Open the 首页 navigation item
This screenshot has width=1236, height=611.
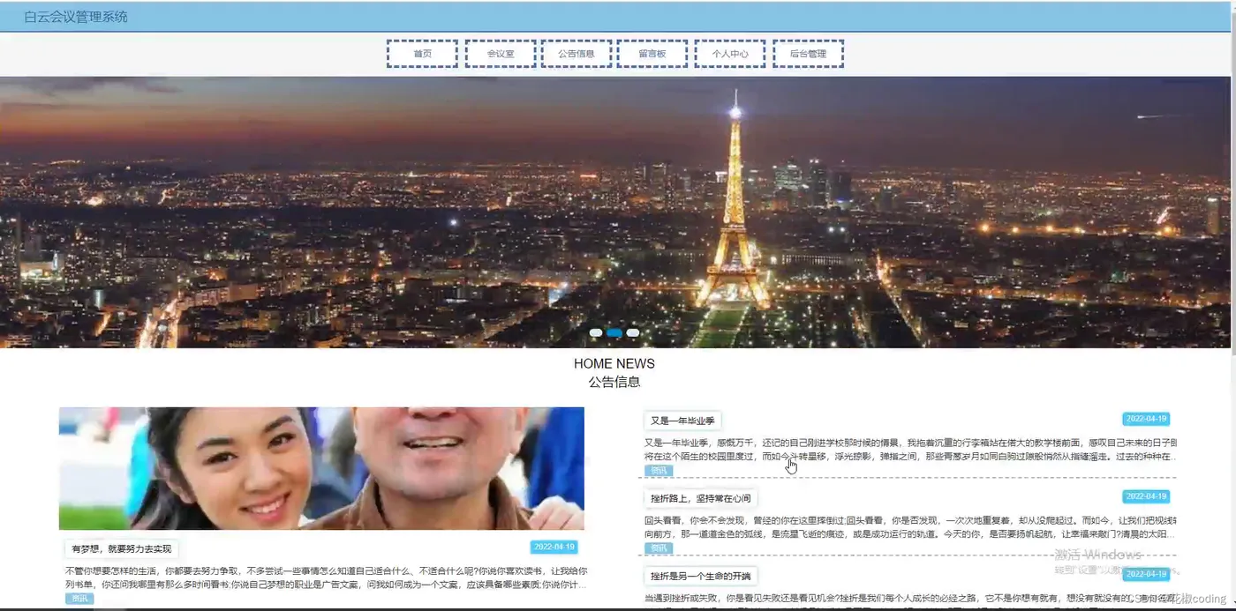pyautogui.click(x=422, y=54)
